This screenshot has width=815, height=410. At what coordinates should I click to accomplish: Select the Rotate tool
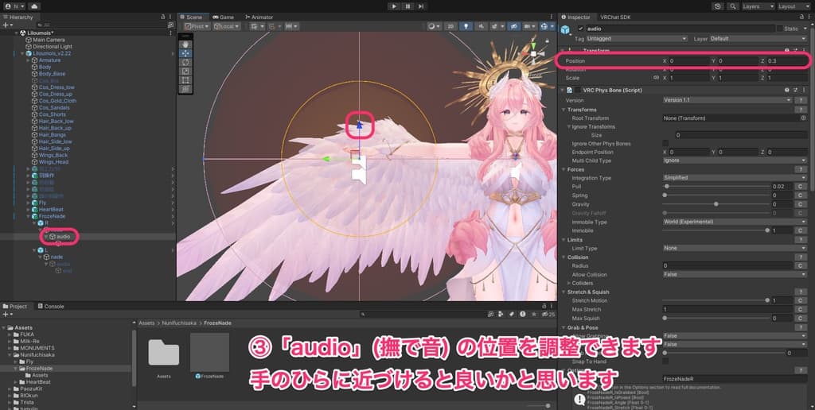(185, 62)
